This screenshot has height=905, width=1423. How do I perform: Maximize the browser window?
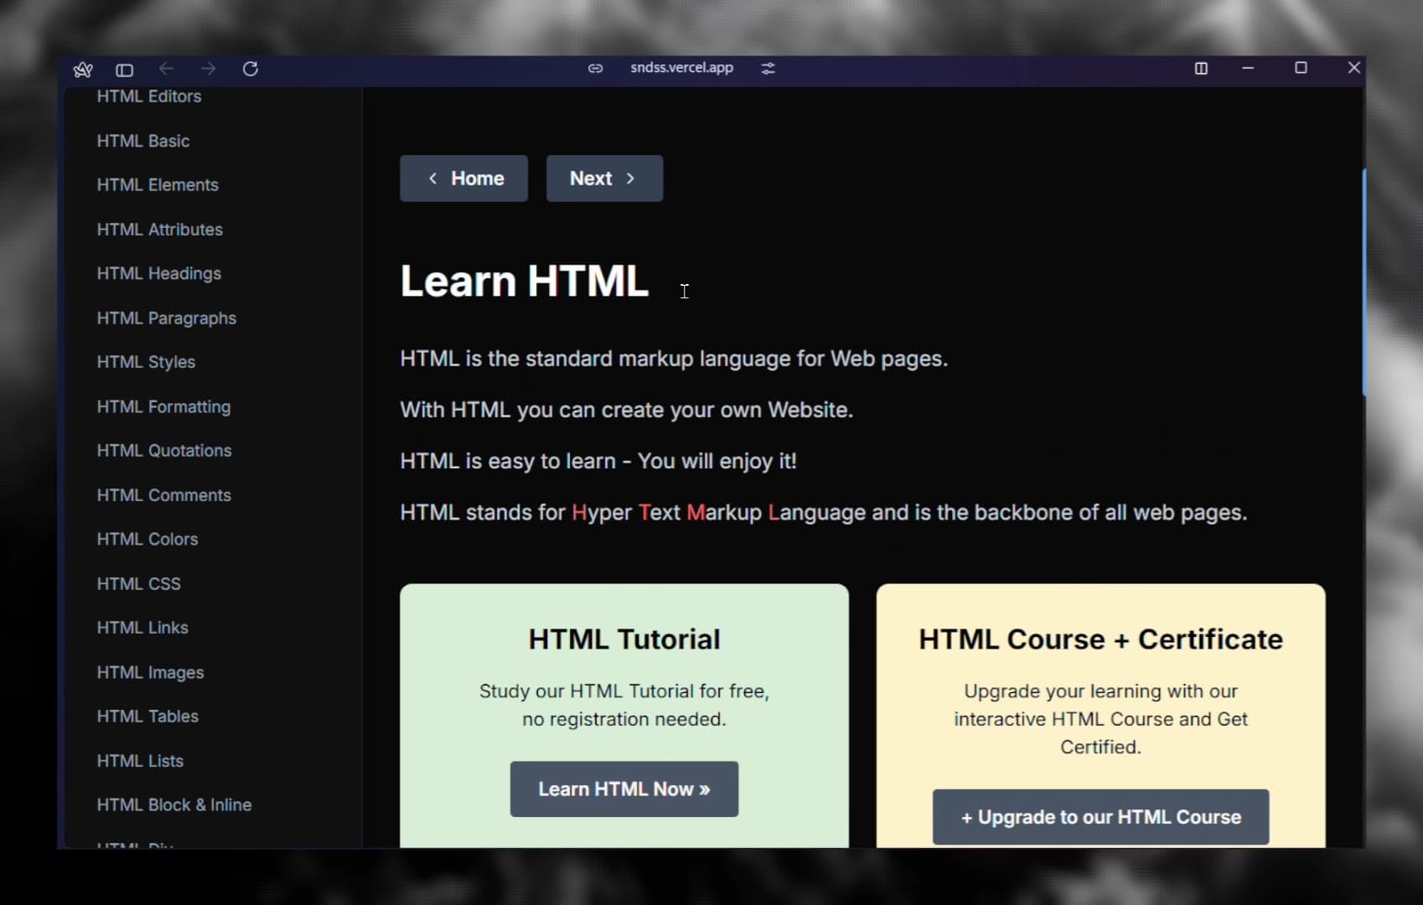(x=1301, y=68)
